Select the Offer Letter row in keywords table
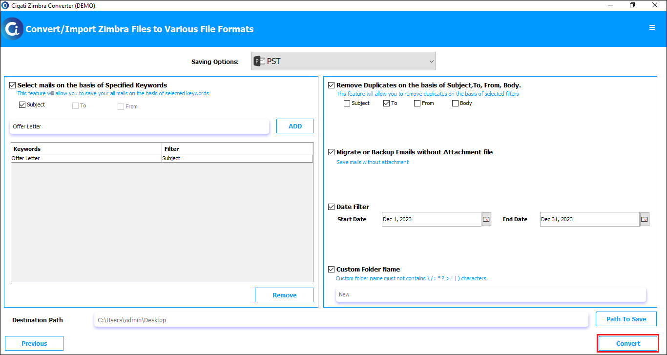This screenshot has height=355, width=667. (162, 158)
